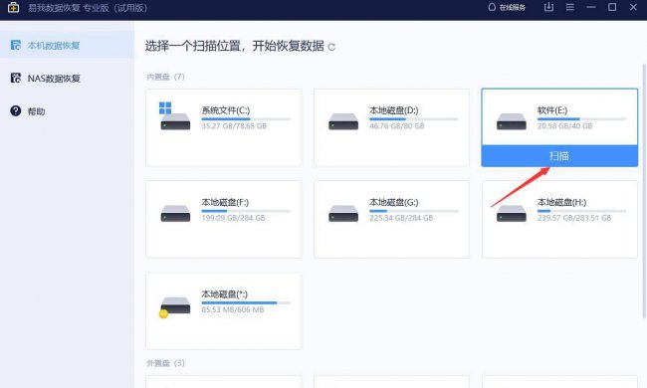The height and width of the screenshot is (388, 647).
Task: Select 本机数据恢复 sidebar tab
Action: click(67, 45)
